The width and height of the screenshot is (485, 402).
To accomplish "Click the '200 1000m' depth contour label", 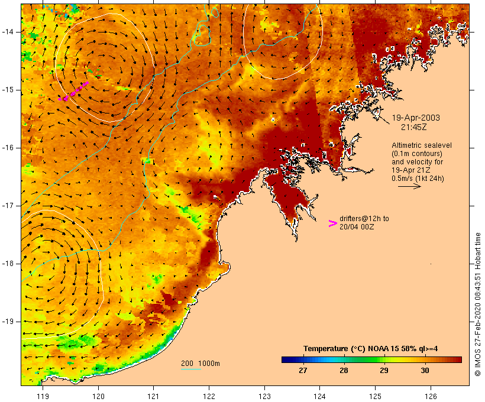I will click(201, 364).
